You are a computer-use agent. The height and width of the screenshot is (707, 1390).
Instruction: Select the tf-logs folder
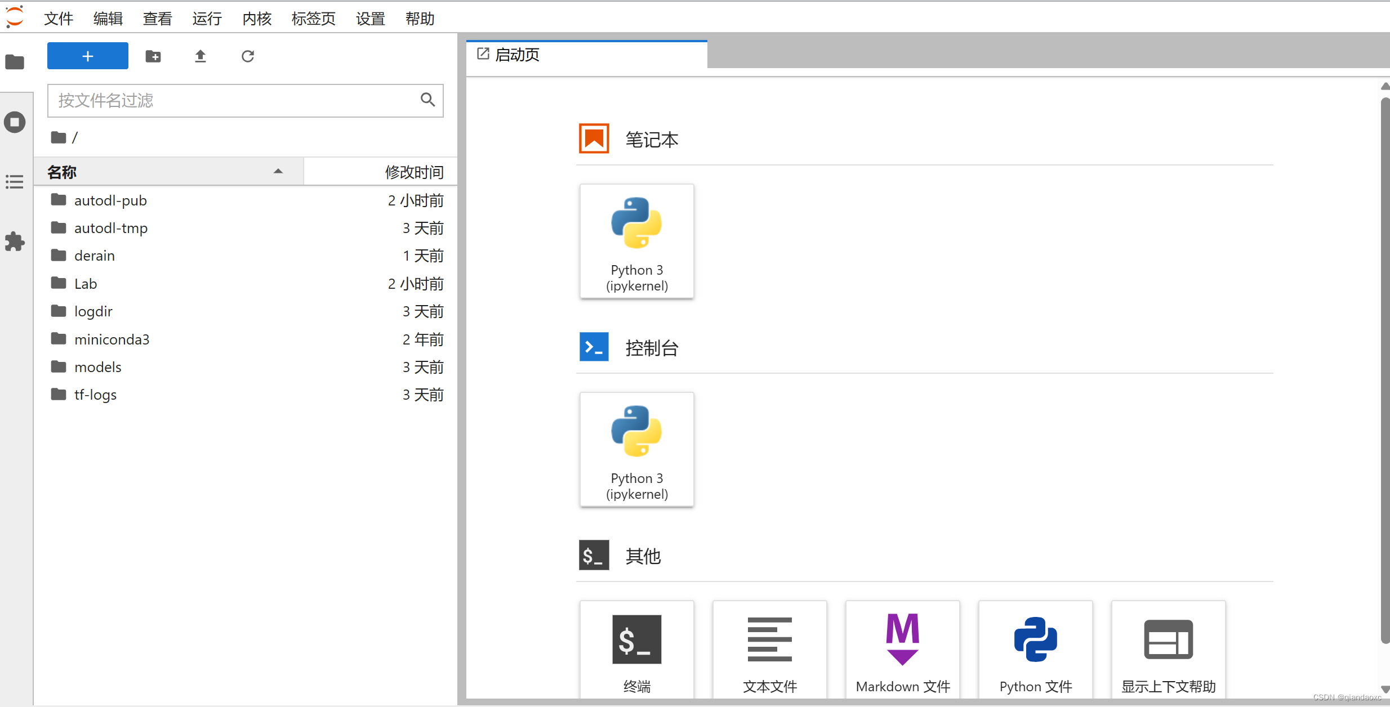click(x=246, y=395)
